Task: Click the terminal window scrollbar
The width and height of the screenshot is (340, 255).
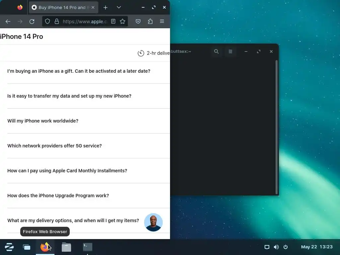Action: coord(277,127)
